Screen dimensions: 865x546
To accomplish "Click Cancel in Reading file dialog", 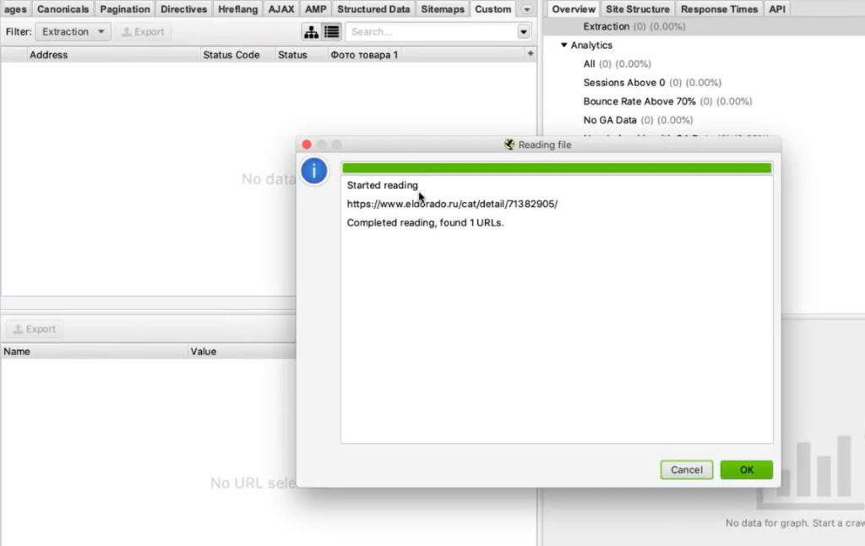I will point(686,470).
